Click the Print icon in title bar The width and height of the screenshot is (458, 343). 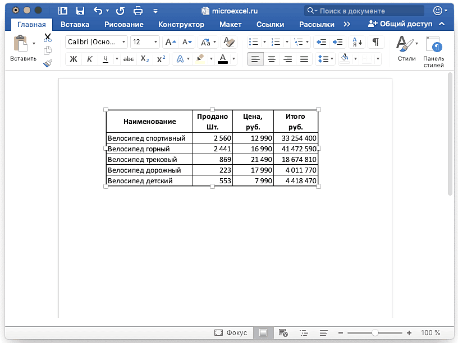tap(138, 11)
